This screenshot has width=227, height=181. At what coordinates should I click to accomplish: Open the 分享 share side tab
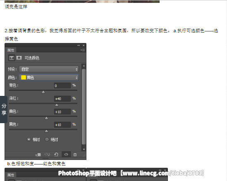pyautogui.click(x=4, y=110)
